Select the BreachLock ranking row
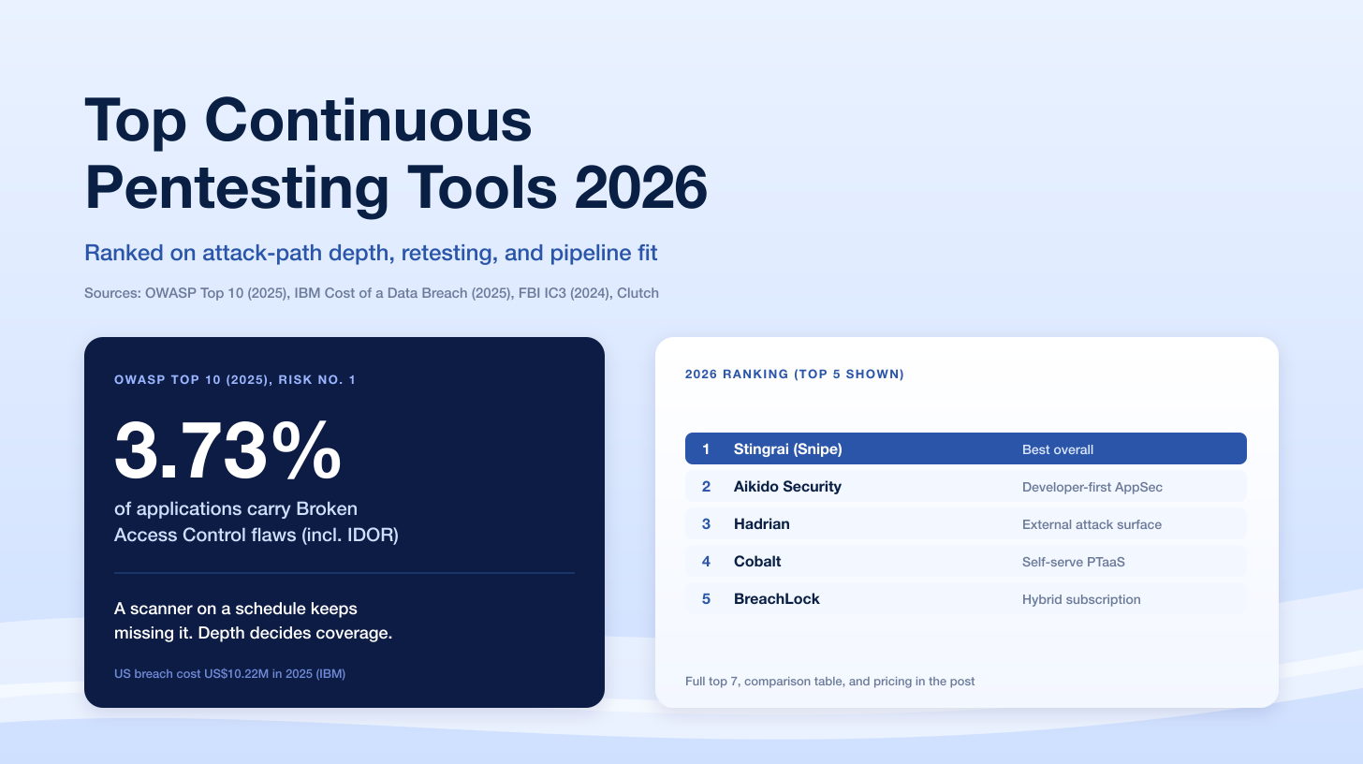 pyautogui.click(x=966, y=598)
